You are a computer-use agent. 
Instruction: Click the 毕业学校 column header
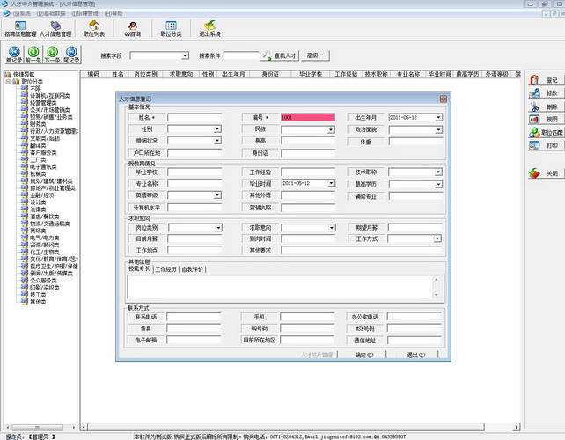tap(311, 74)
